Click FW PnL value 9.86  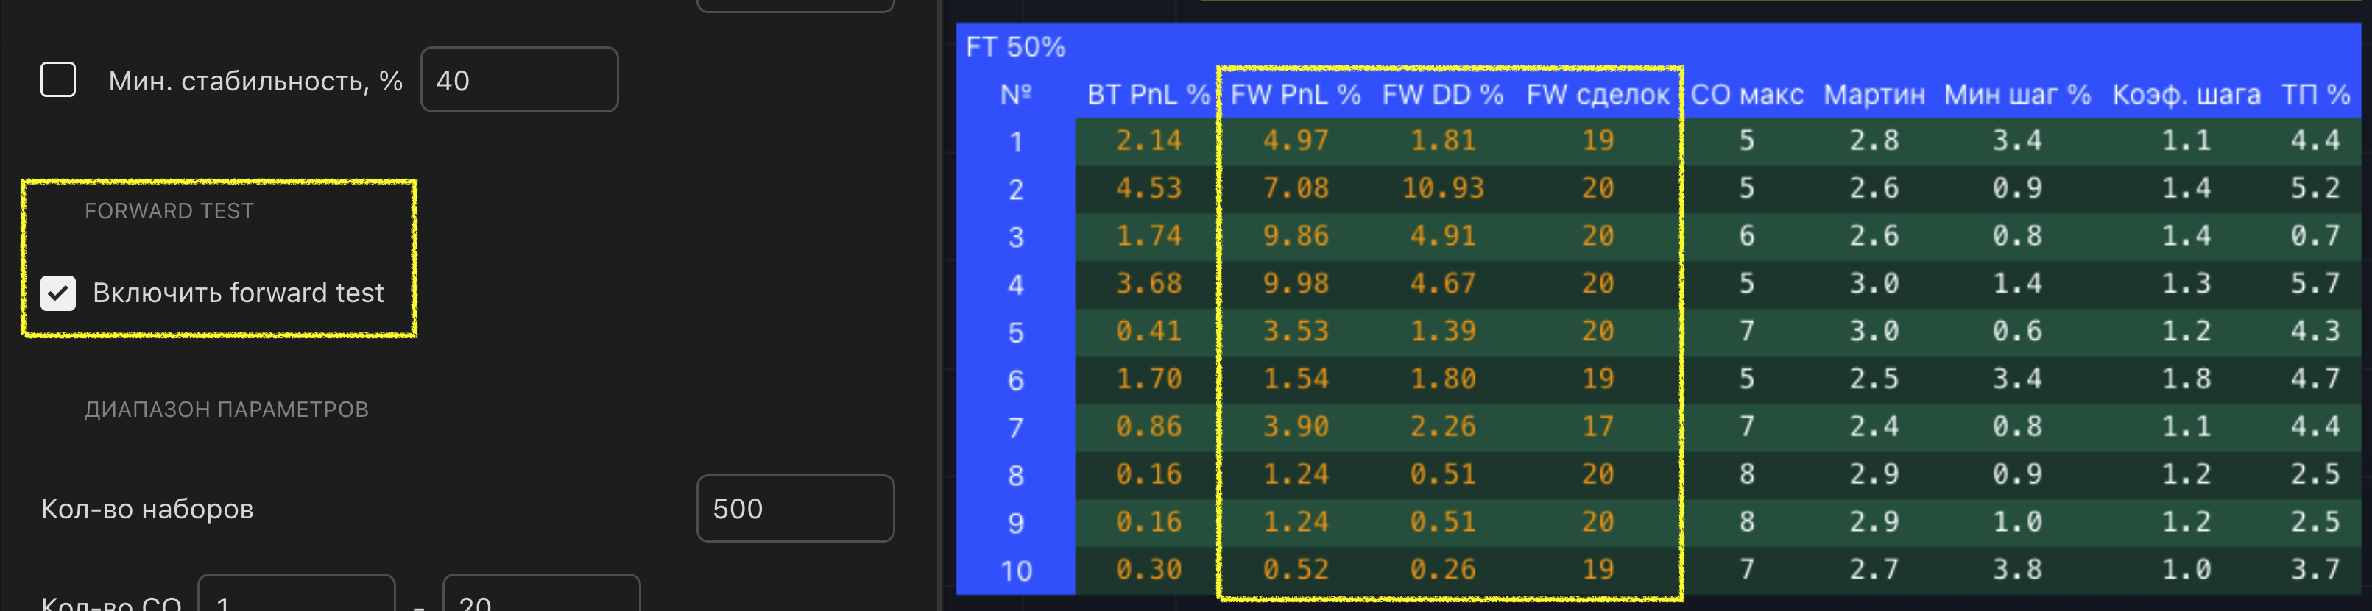(x=1296, y=237)
